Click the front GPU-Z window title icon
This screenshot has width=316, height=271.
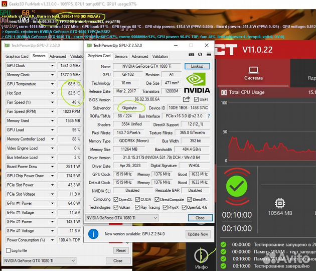click(89, 45)
